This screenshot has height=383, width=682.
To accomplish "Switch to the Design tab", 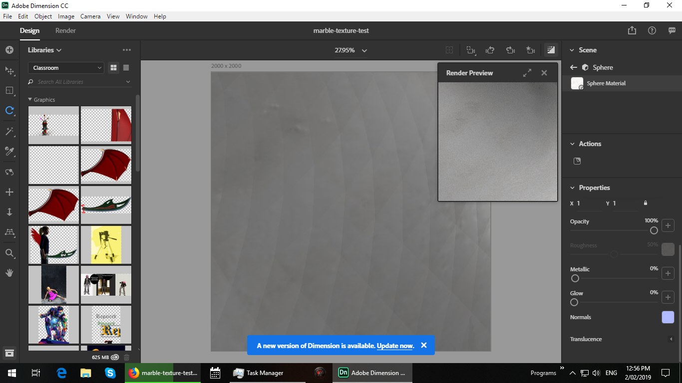I will tap(29, 30).
